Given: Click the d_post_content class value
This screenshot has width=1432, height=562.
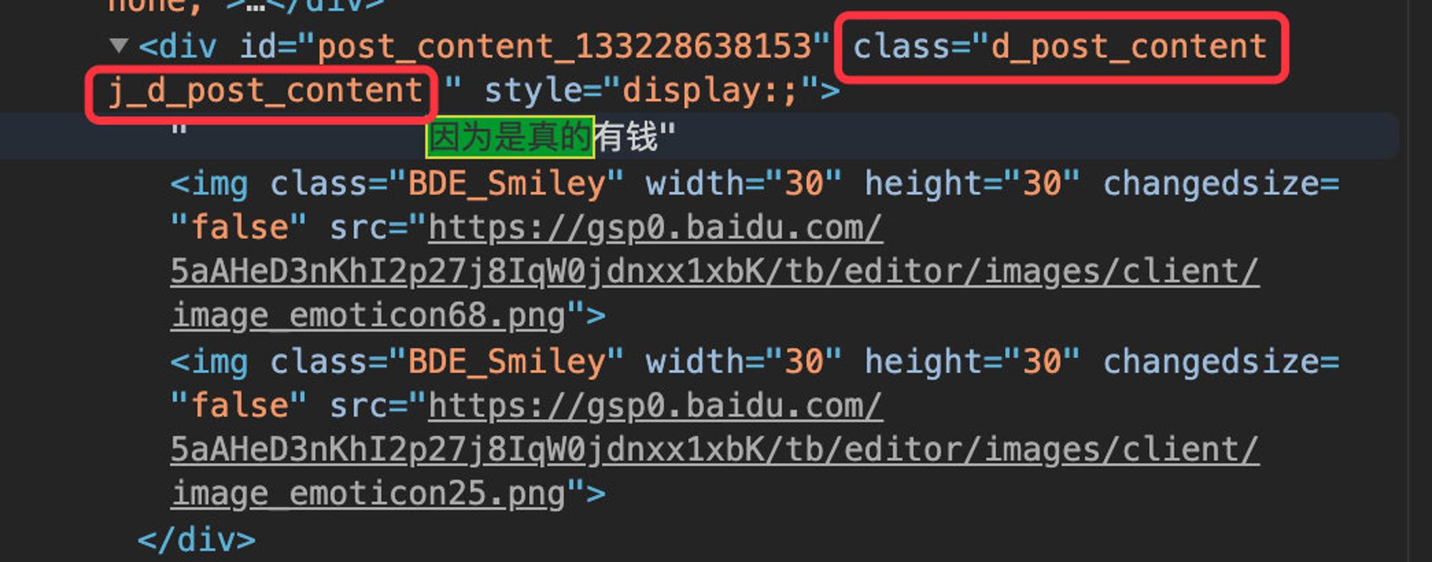Looking at the screenshot, I should 1128,47.
